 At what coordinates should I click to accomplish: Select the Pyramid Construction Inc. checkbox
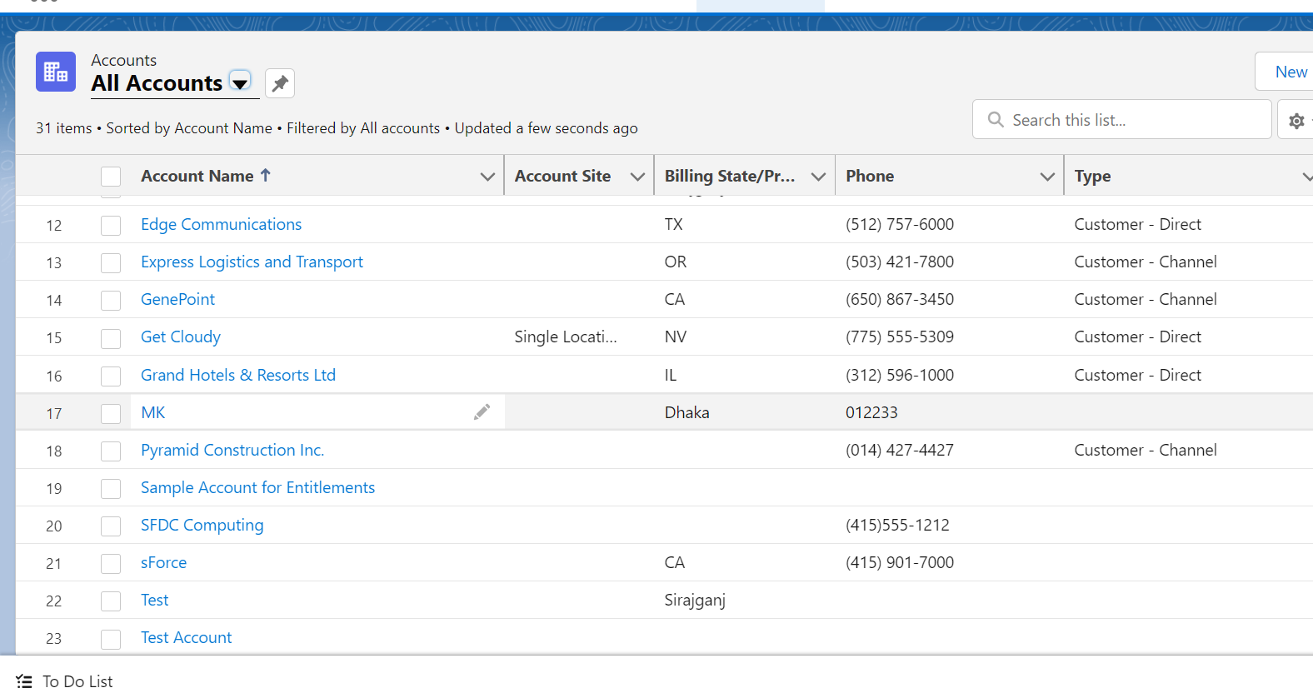pyautogui.click(x=111, y=451)
